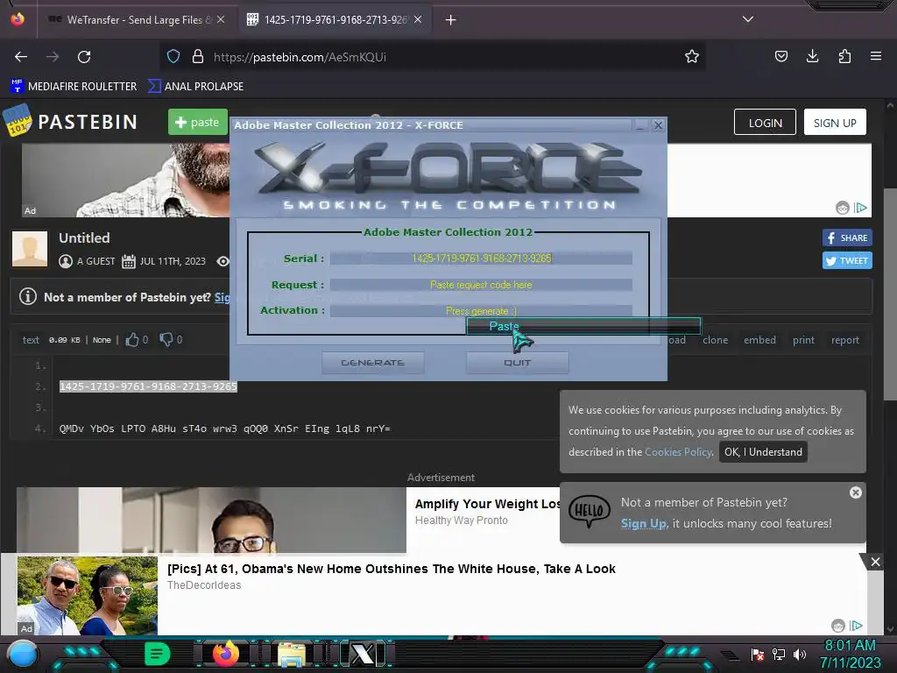The image size is (897, 673).
Task: Print the paste via print link
Action: pyautogui.click(x=803, y=340)
